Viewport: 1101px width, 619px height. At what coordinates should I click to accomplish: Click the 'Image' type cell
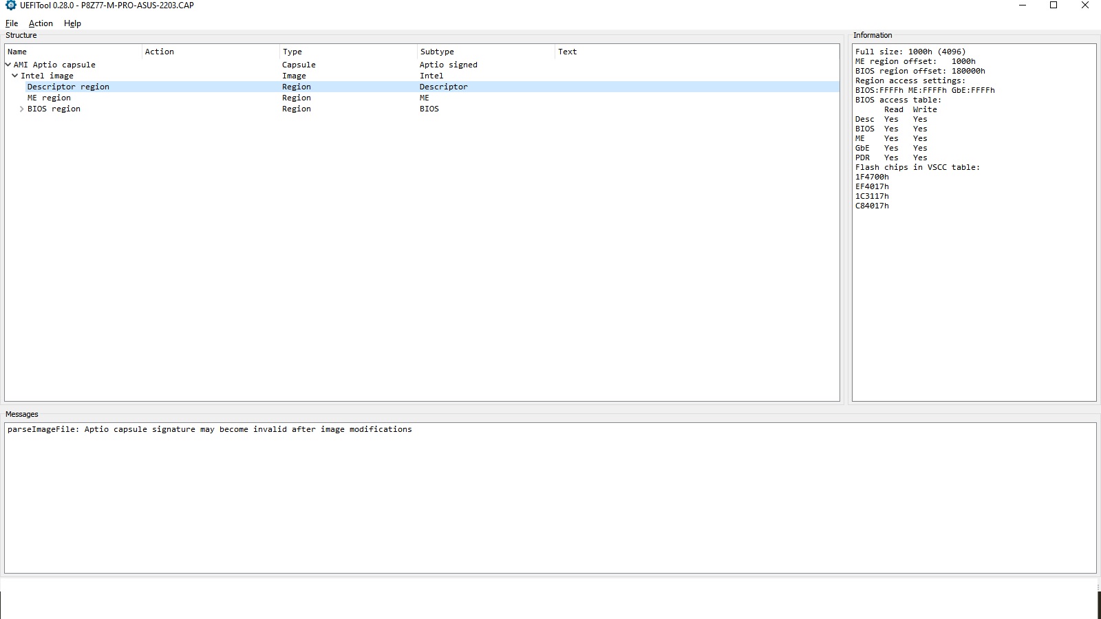[294, 76]
